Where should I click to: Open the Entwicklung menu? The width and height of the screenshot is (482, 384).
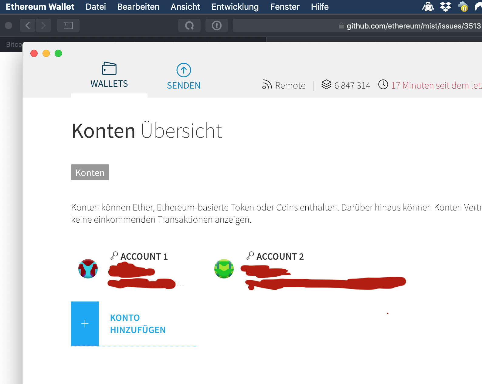coord(235,7)
